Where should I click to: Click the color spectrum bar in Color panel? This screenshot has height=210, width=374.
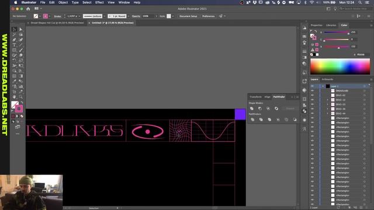pyautogui.click(x=340, y=66)
